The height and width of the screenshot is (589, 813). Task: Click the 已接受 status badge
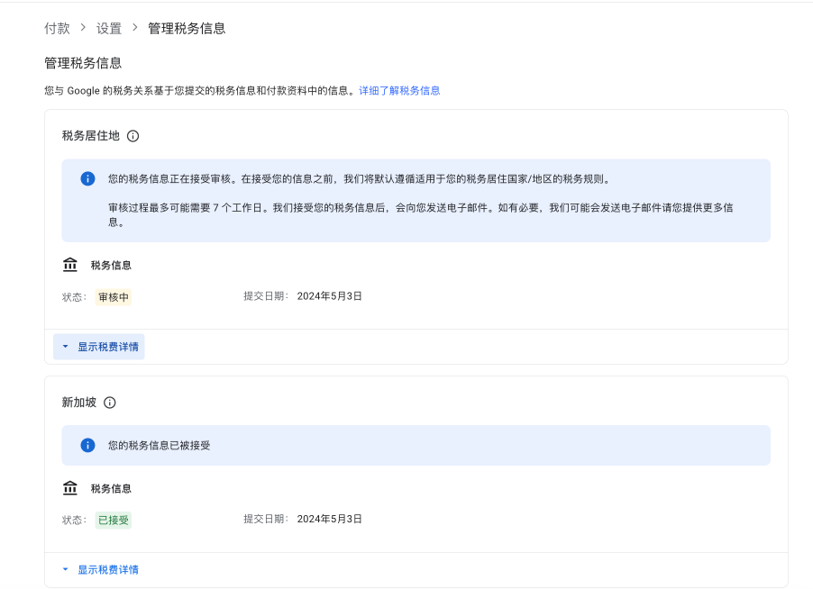114,521
